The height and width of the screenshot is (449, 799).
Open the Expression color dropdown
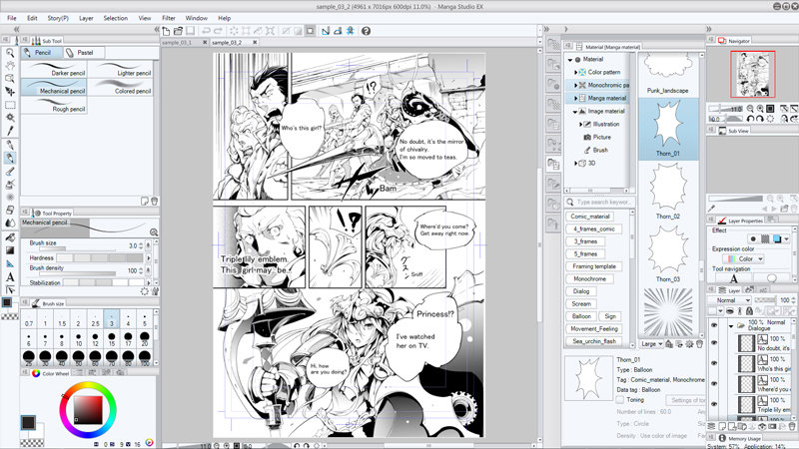743,258
